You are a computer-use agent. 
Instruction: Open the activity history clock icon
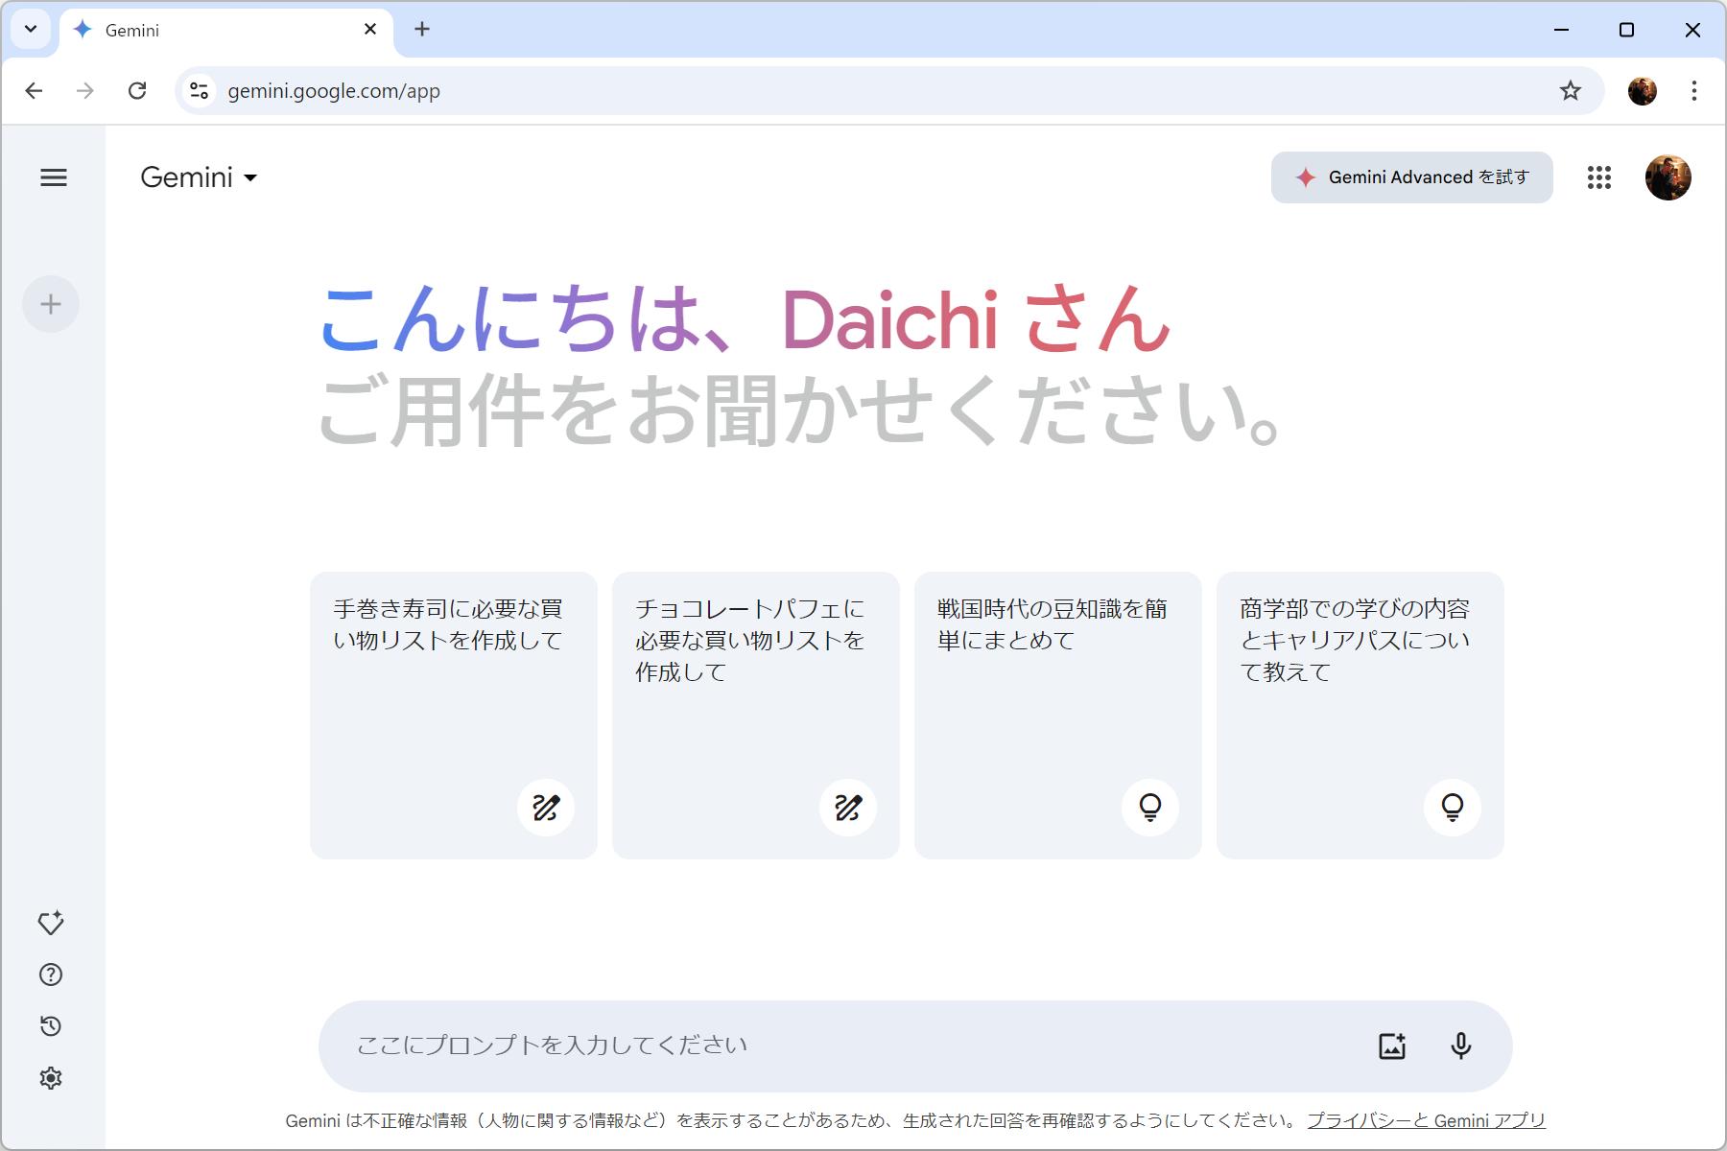(x=51, y=1026)
